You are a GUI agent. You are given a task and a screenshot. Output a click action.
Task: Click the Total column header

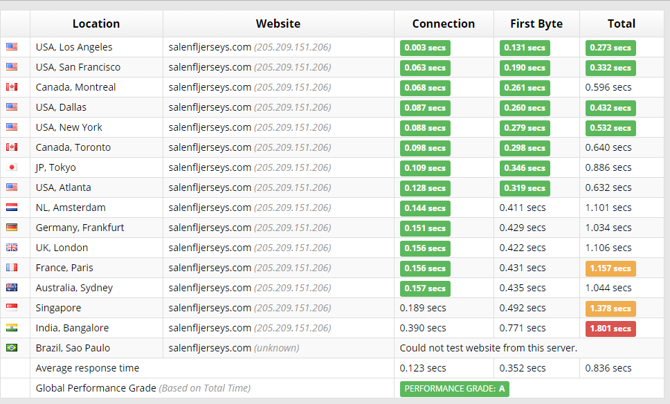point(622,24)
